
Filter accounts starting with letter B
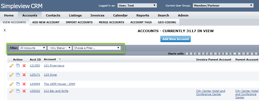click(x=191, y=54)
